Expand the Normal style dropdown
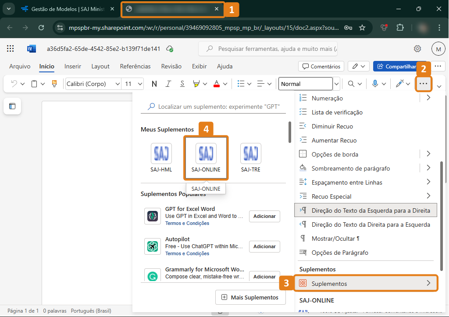The width and height of the screenshot is (449, 317). [337, 84]
